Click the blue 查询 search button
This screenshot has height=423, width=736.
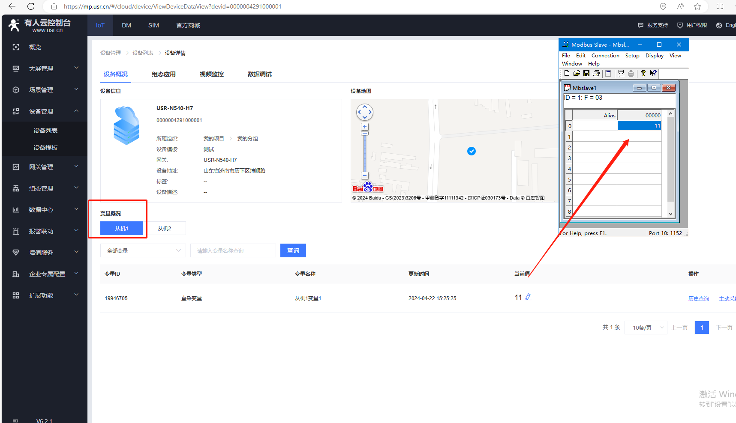pyautogui.click(x=293, y=250)
